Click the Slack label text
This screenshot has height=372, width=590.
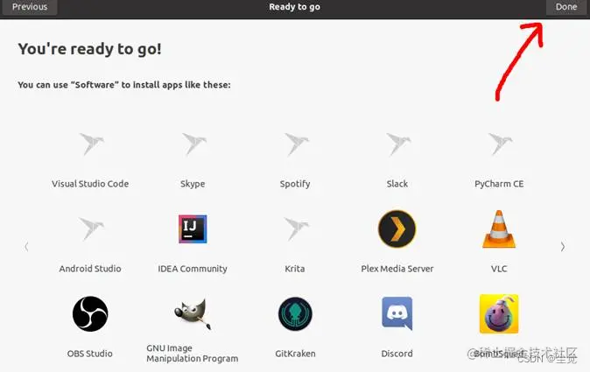pos(397,184)
